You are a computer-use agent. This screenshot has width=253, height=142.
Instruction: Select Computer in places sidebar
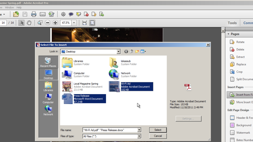pyautogui.click(x=48, y=98)
